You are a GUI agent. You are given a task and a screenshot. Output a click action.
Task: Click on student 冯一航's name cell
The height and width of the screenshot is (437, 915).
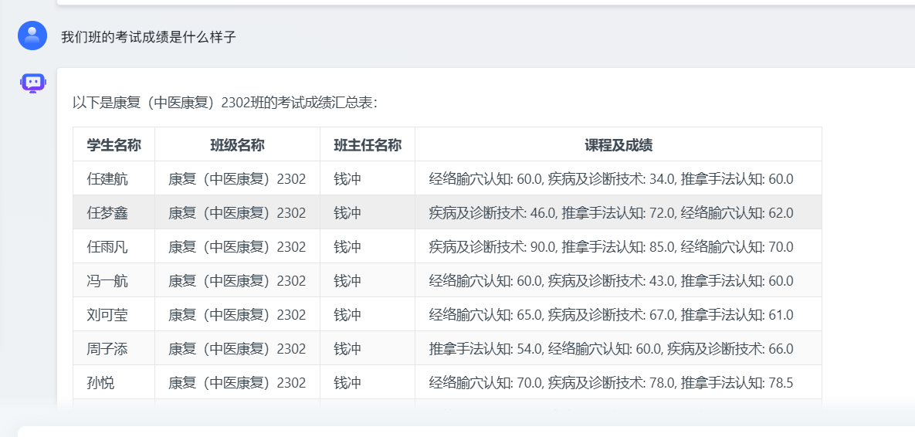[x=107, y=281]
